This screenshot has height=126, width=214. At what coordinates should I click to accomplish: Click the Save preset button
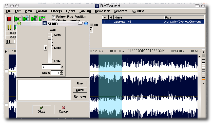tap(80, 90)
